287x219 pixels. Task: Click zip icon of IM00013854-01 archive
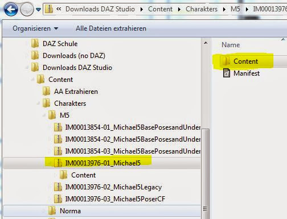(x=58, y=127)
